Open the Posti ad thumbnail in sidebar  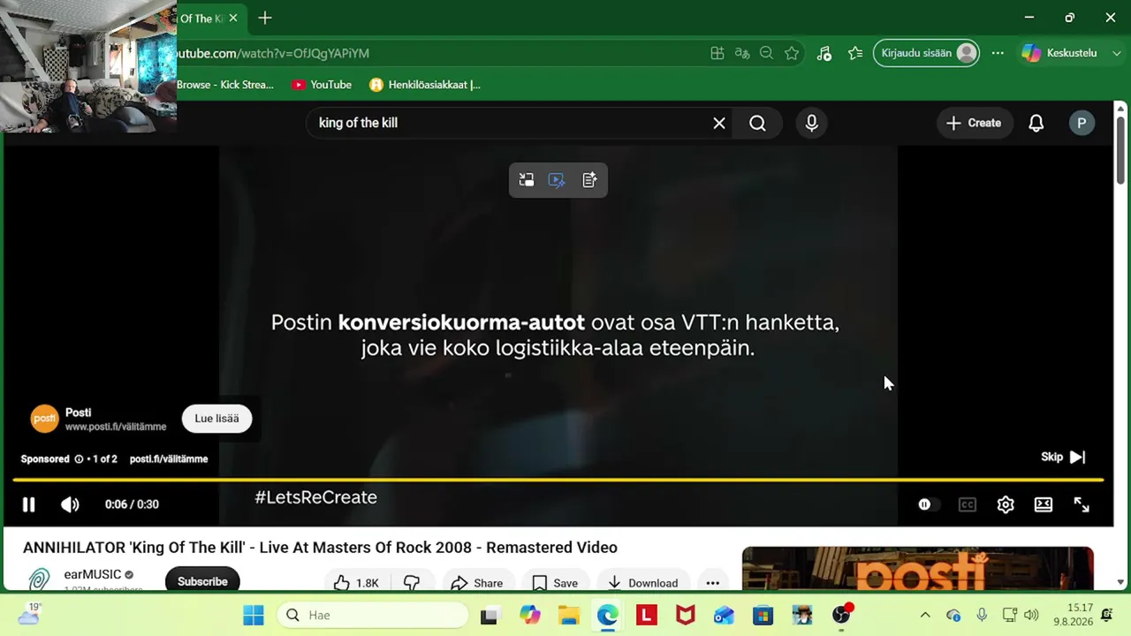pos(918,569)
